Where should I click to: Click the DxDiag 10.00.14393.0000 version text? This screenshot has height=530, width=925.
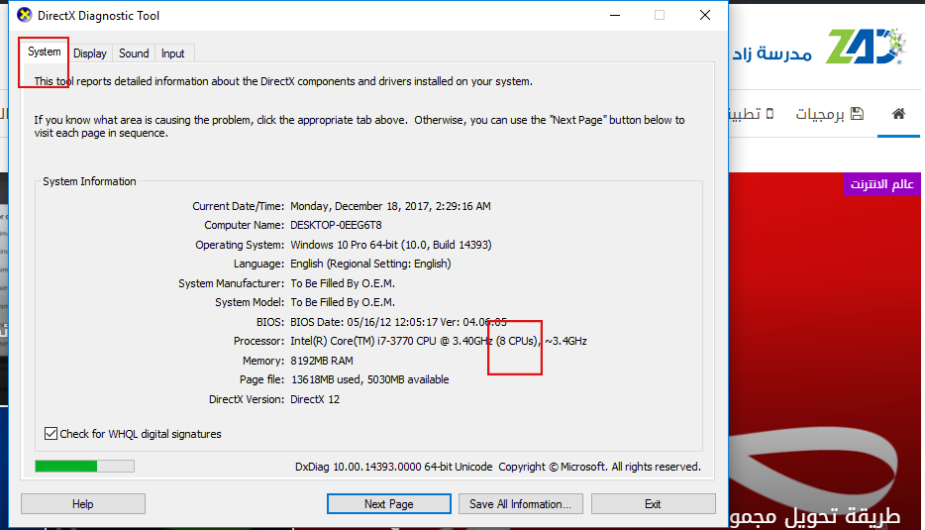(x=393, y=467)
